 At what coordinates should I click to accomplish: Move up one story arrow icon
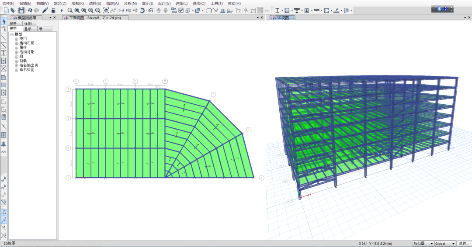tap(159, 10)
